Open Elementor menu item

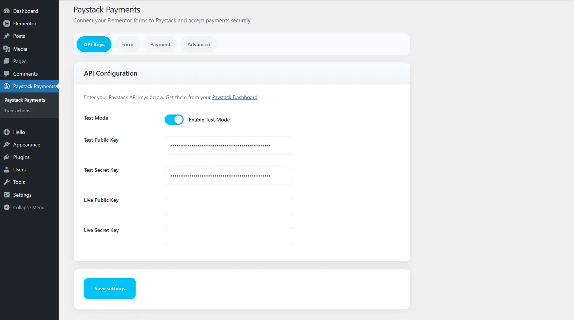[x=29, y=23]
